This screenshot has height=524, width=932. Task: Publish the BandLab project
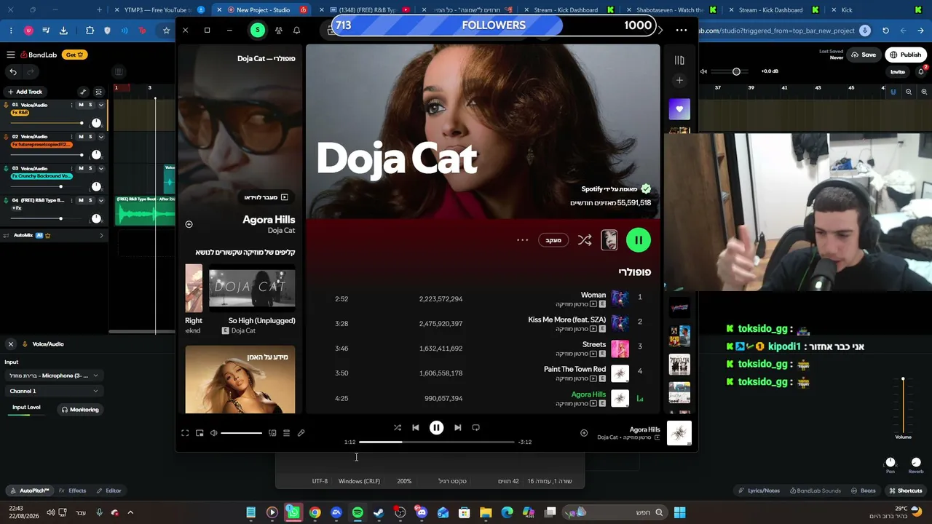tap(906, 55)
